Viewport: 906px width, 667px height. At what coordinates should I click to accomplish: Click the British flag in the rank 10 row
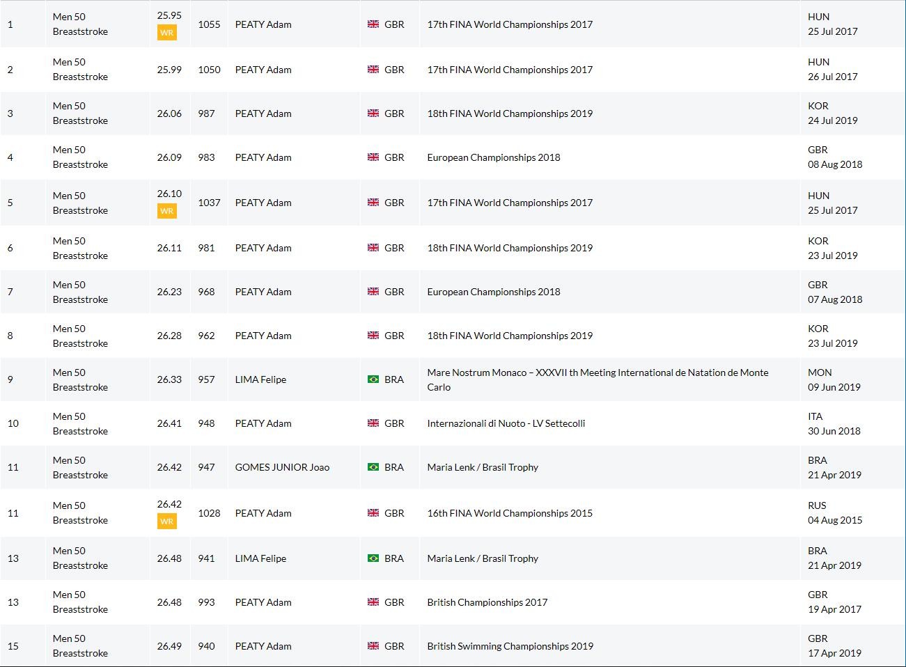click(x=373, y=423)
